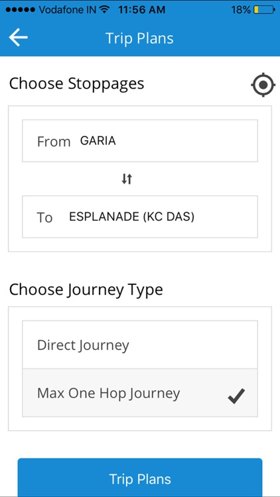The width and height of the screenshot is (280, 497).
Task: Tap the back arrow icon
Action: tap(18, 37)
